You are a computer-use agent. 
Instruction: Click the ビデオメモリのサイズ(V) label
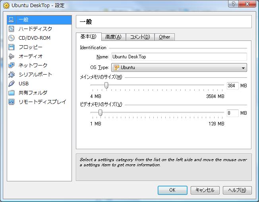pyautogui.click(x=101, y=104)
